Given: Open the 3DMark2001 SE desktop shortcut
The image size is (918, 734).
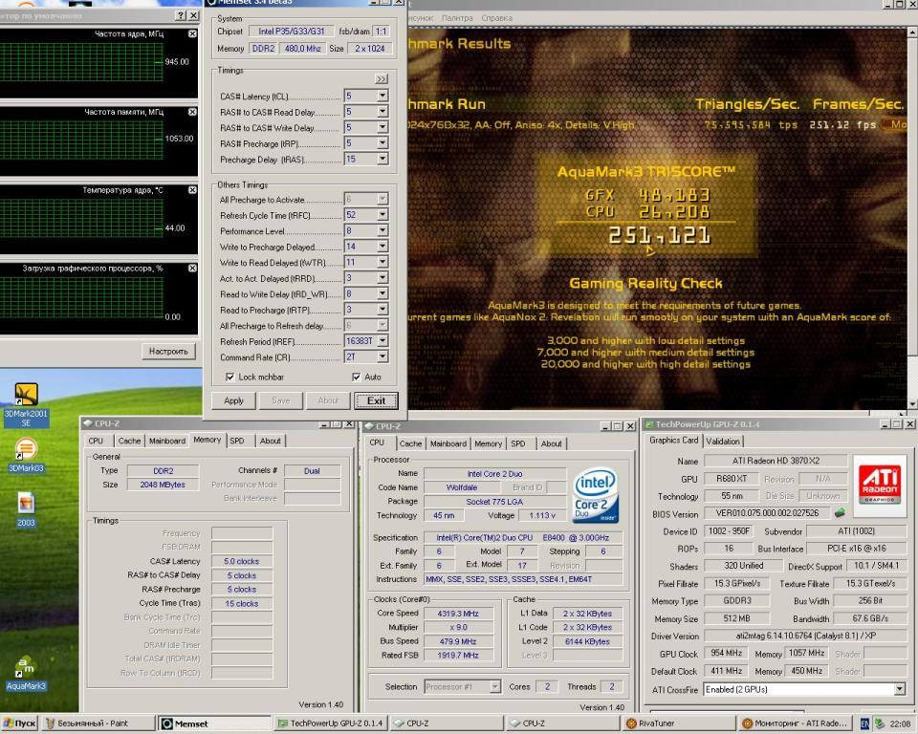Looking at the screenshot, I should click(26, 404).
